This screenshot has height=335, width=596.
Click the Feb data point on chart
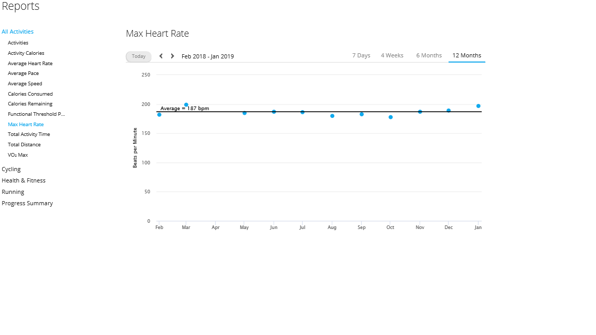pos(159,115)
